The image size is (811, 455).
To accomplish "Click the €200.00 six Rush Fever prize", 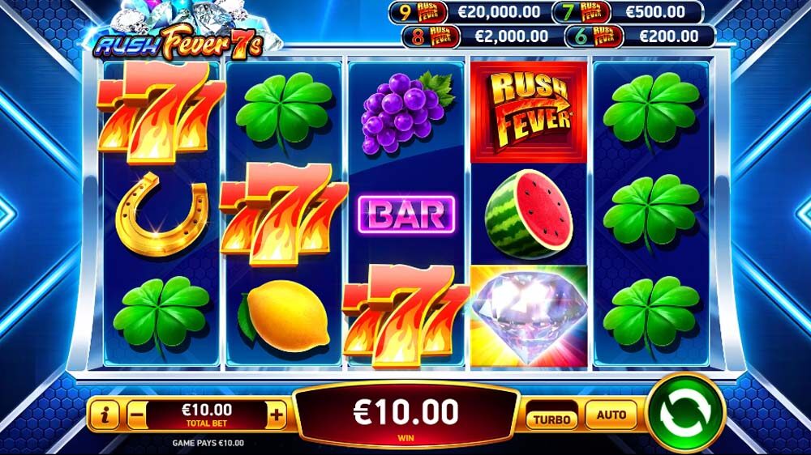I will 640,36.
